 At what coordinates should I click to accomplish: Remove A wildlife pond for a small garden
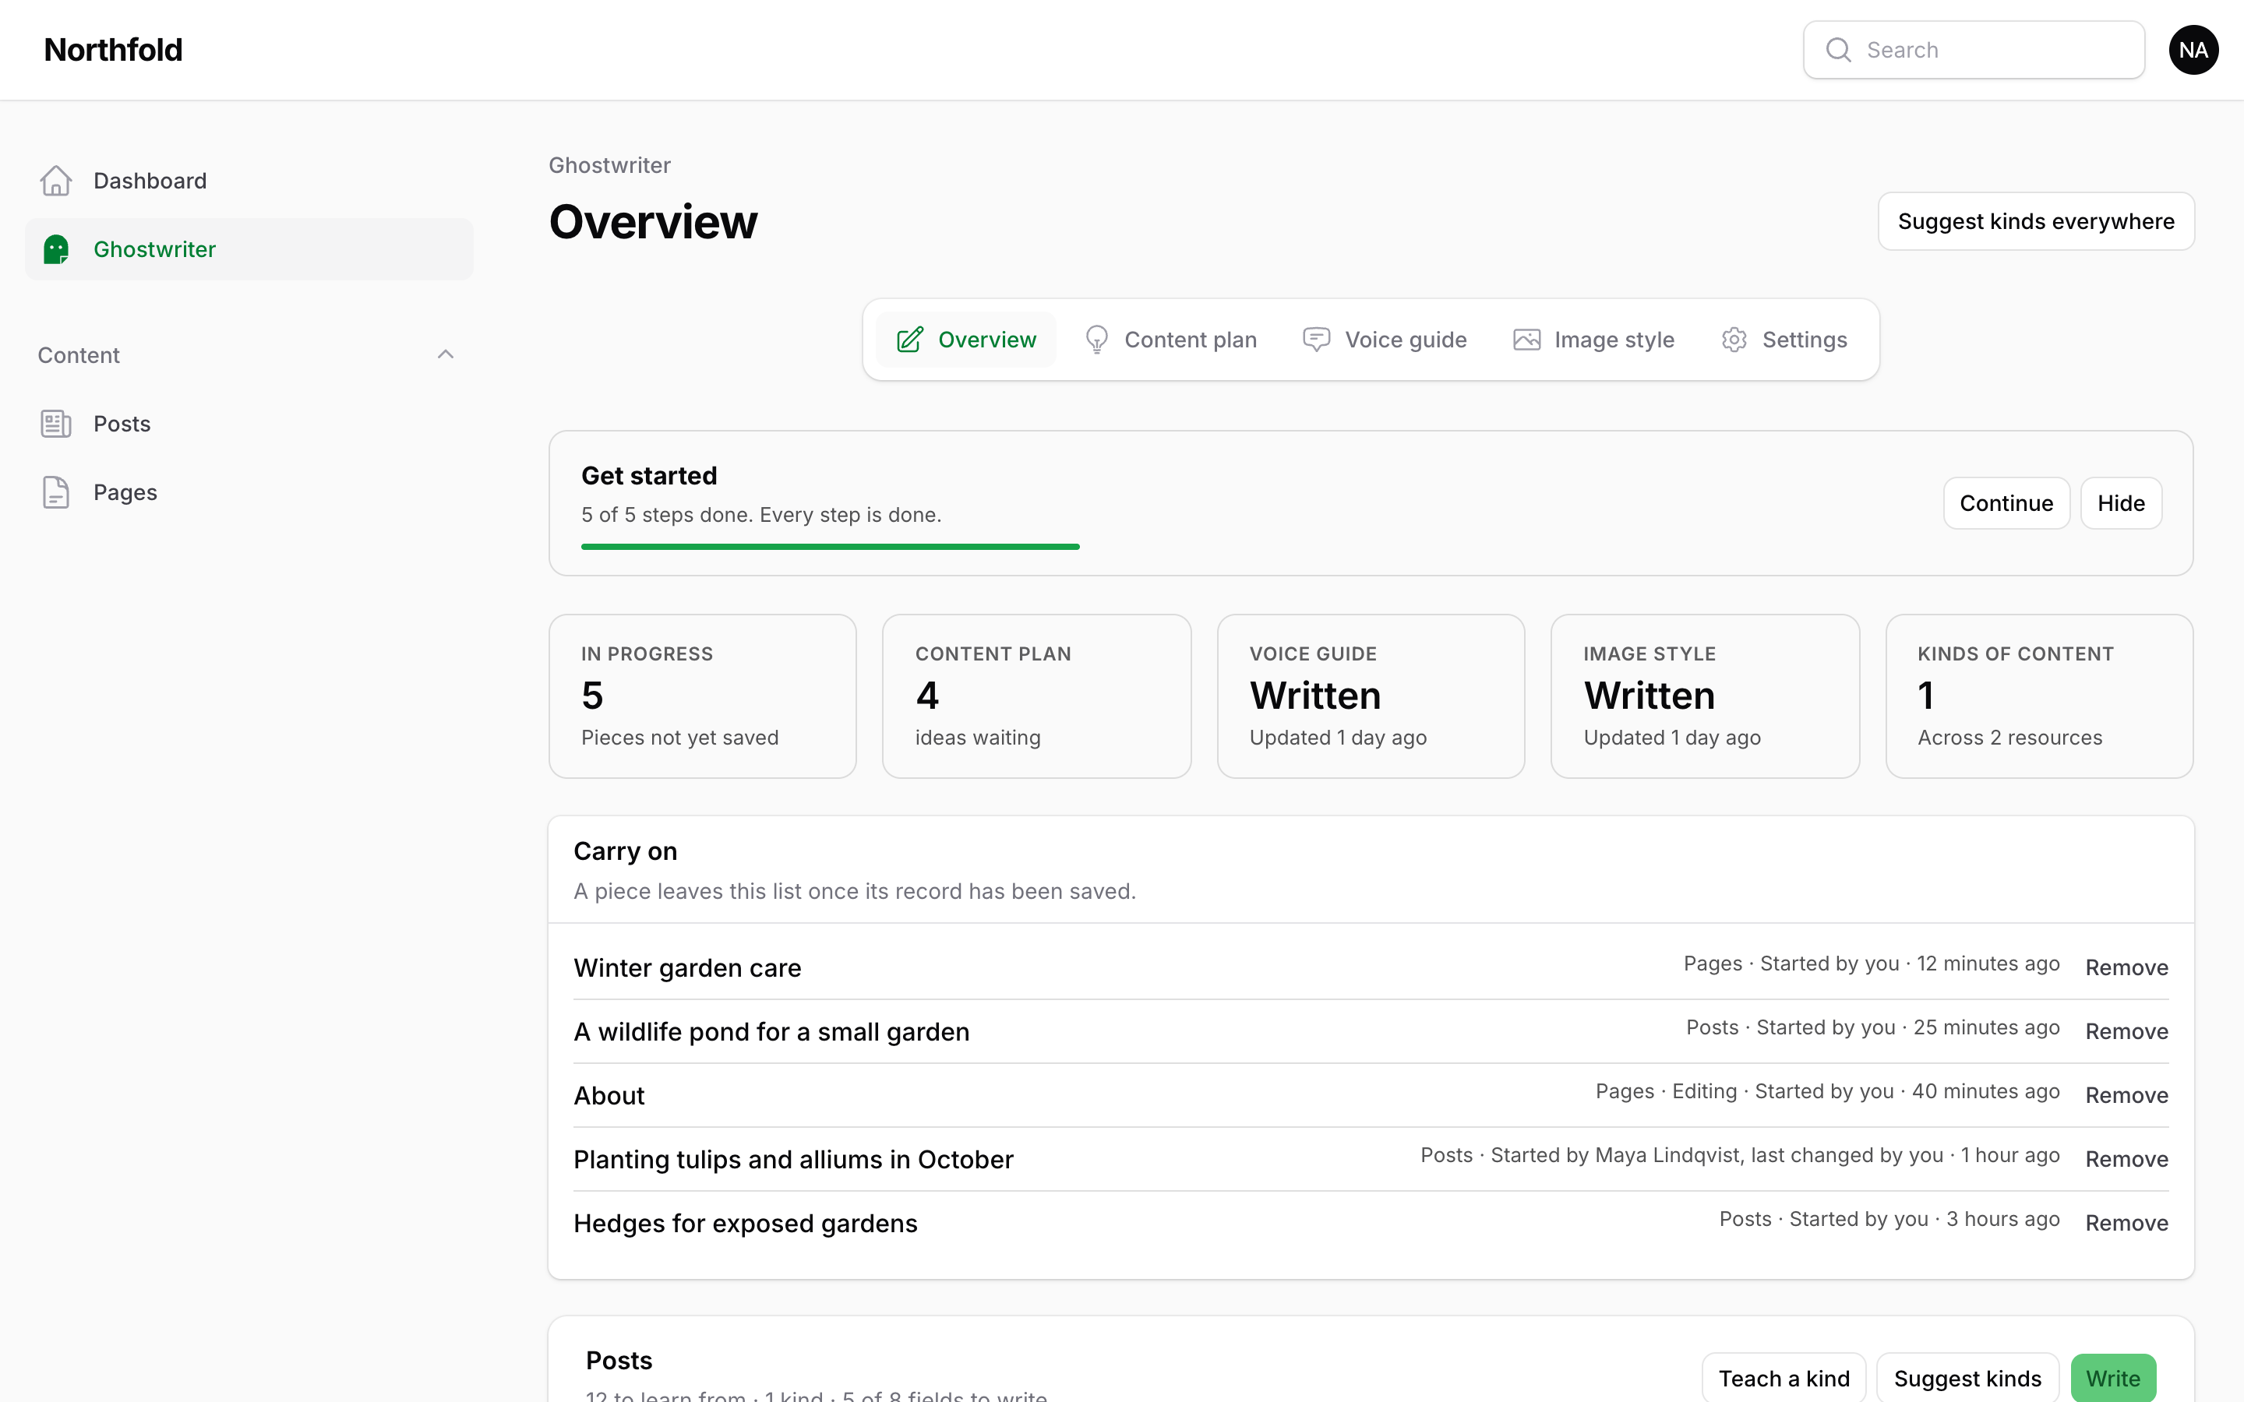[x=2126, y=1032]
